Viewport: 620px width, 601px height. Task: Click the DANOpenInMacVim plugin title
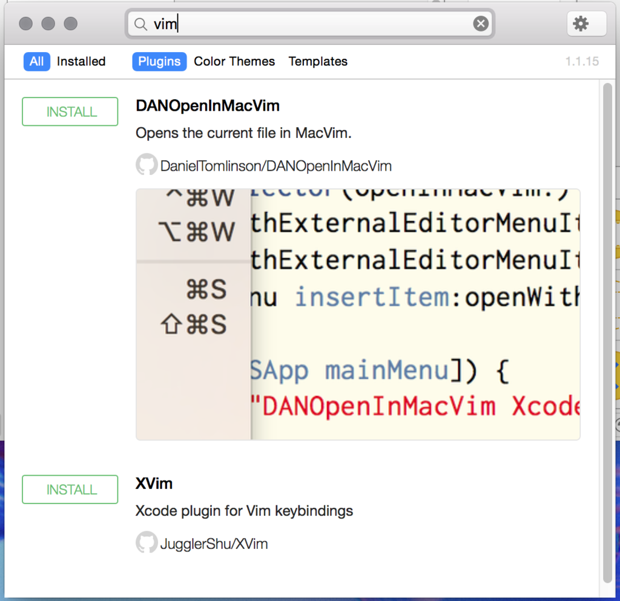(x=208, y=106)
